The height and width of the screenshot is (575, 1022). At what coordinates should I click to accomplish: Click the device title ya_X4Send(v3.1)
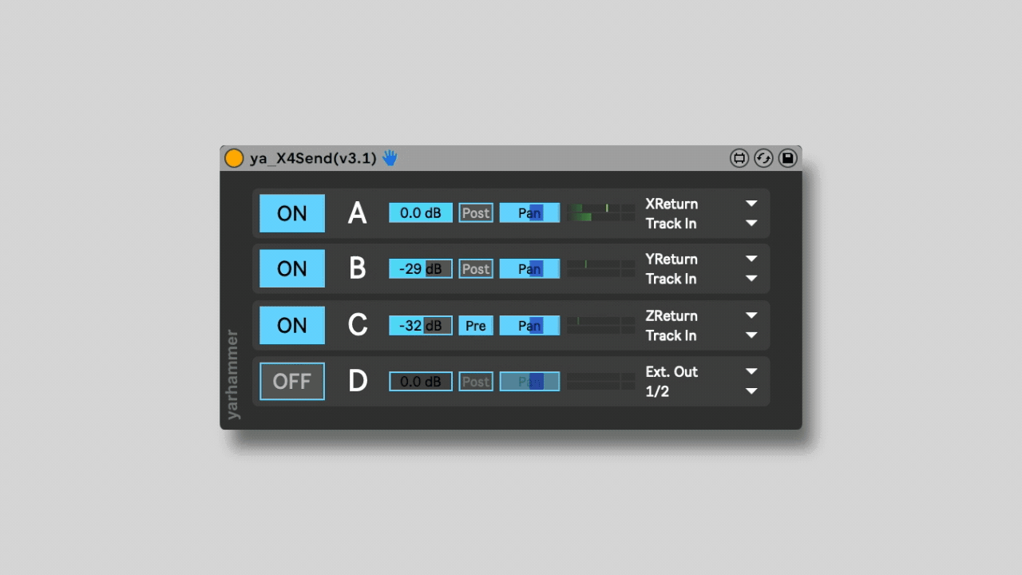click(313, 158)
